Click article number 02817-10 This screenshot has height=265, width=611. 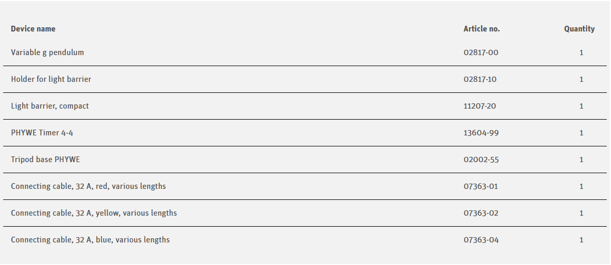click(x=480, y=79)
